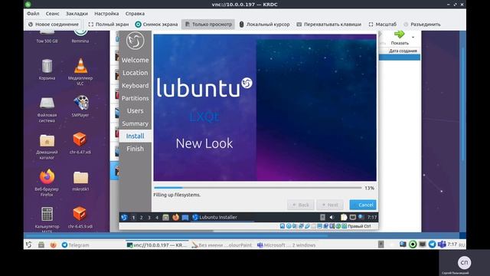This screenshot has width=490, height=276.
Task: Click the Правый Ctrl host key label
Action: point(359,226)
